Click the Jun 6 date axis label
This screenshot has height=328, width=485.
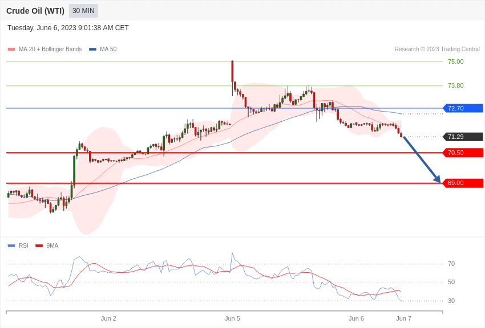tap(356, 318)
